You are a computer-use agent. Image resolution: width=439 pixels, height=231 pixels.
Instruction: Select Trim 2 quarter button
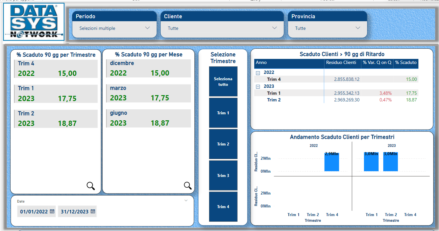(x=223, y=144)
